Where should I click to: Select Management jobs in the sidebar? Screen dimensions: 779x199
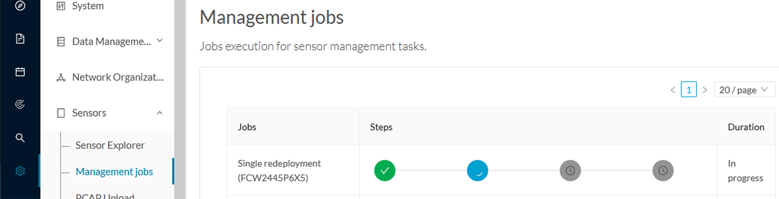click(114, 171)
